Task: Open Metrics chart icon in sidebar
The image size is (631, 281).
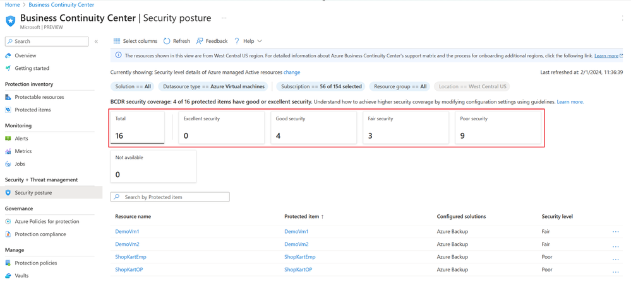Action: tap(8, 151)
